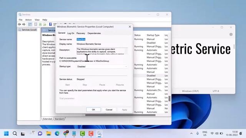Open the blue Help toolbar icon
The image size is (246, 138).
coord(50,24)
